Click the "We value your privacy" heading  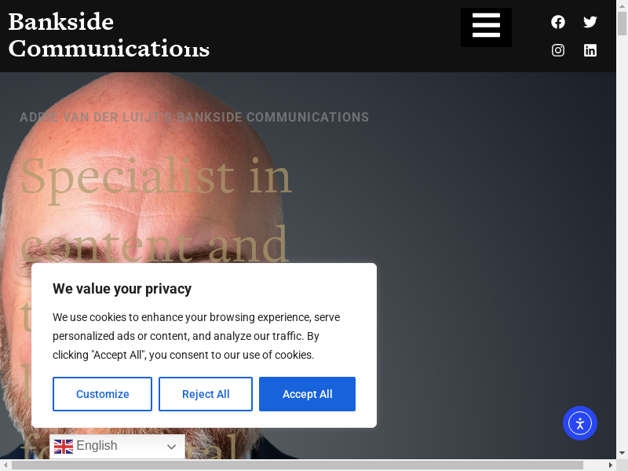click(122, 289)
